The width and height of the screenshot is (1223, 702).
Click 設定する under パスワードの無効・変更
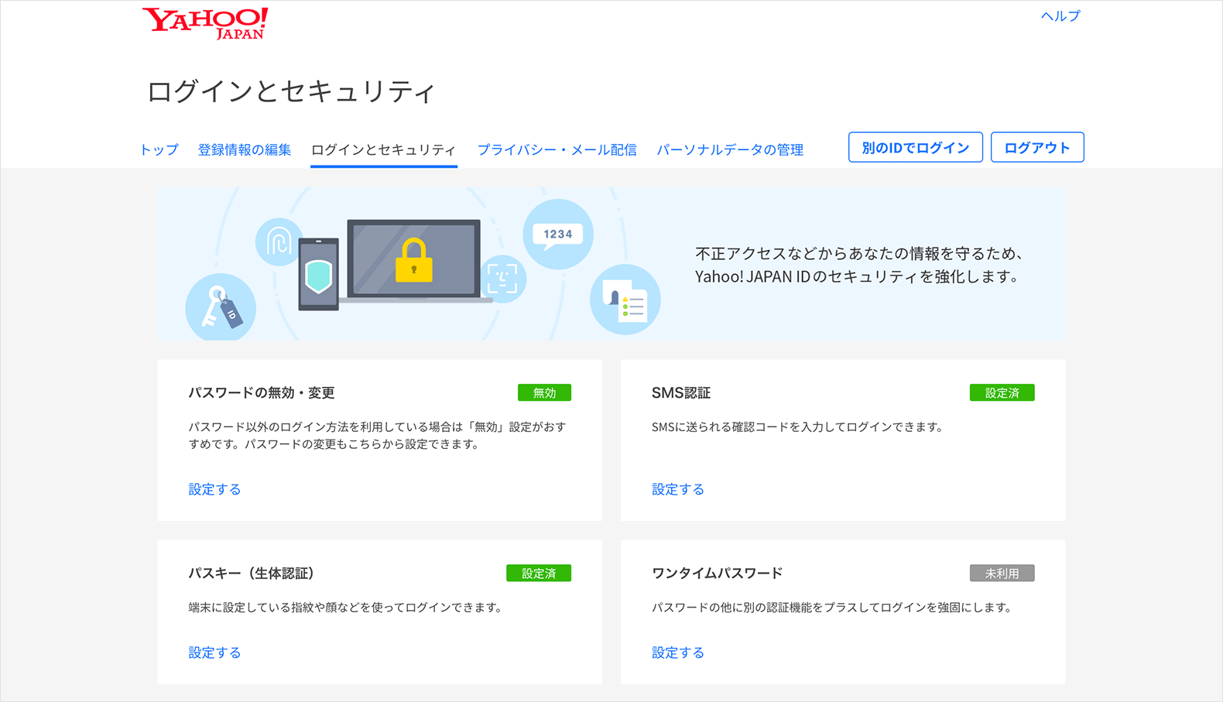[214, 489]
